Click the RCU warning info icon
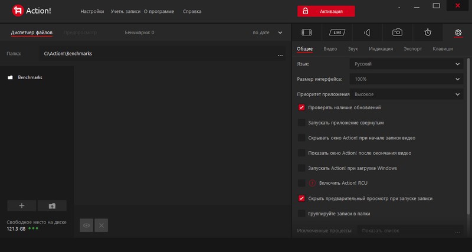Image resolution: width=472 pixels, height=252 pixels. tap(313, 183)
